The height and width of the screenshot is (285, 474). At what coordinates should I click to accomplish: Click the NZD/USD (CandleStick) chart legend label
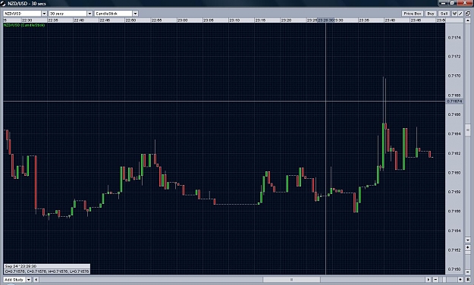(24, 25)
